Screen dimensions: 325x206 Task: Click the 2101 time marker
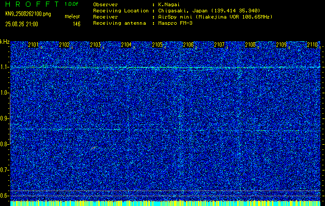pyautogui.click(x=33, y=45)
